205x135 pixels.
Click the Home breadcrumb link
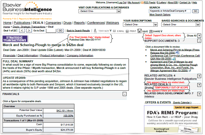point(7,27)
